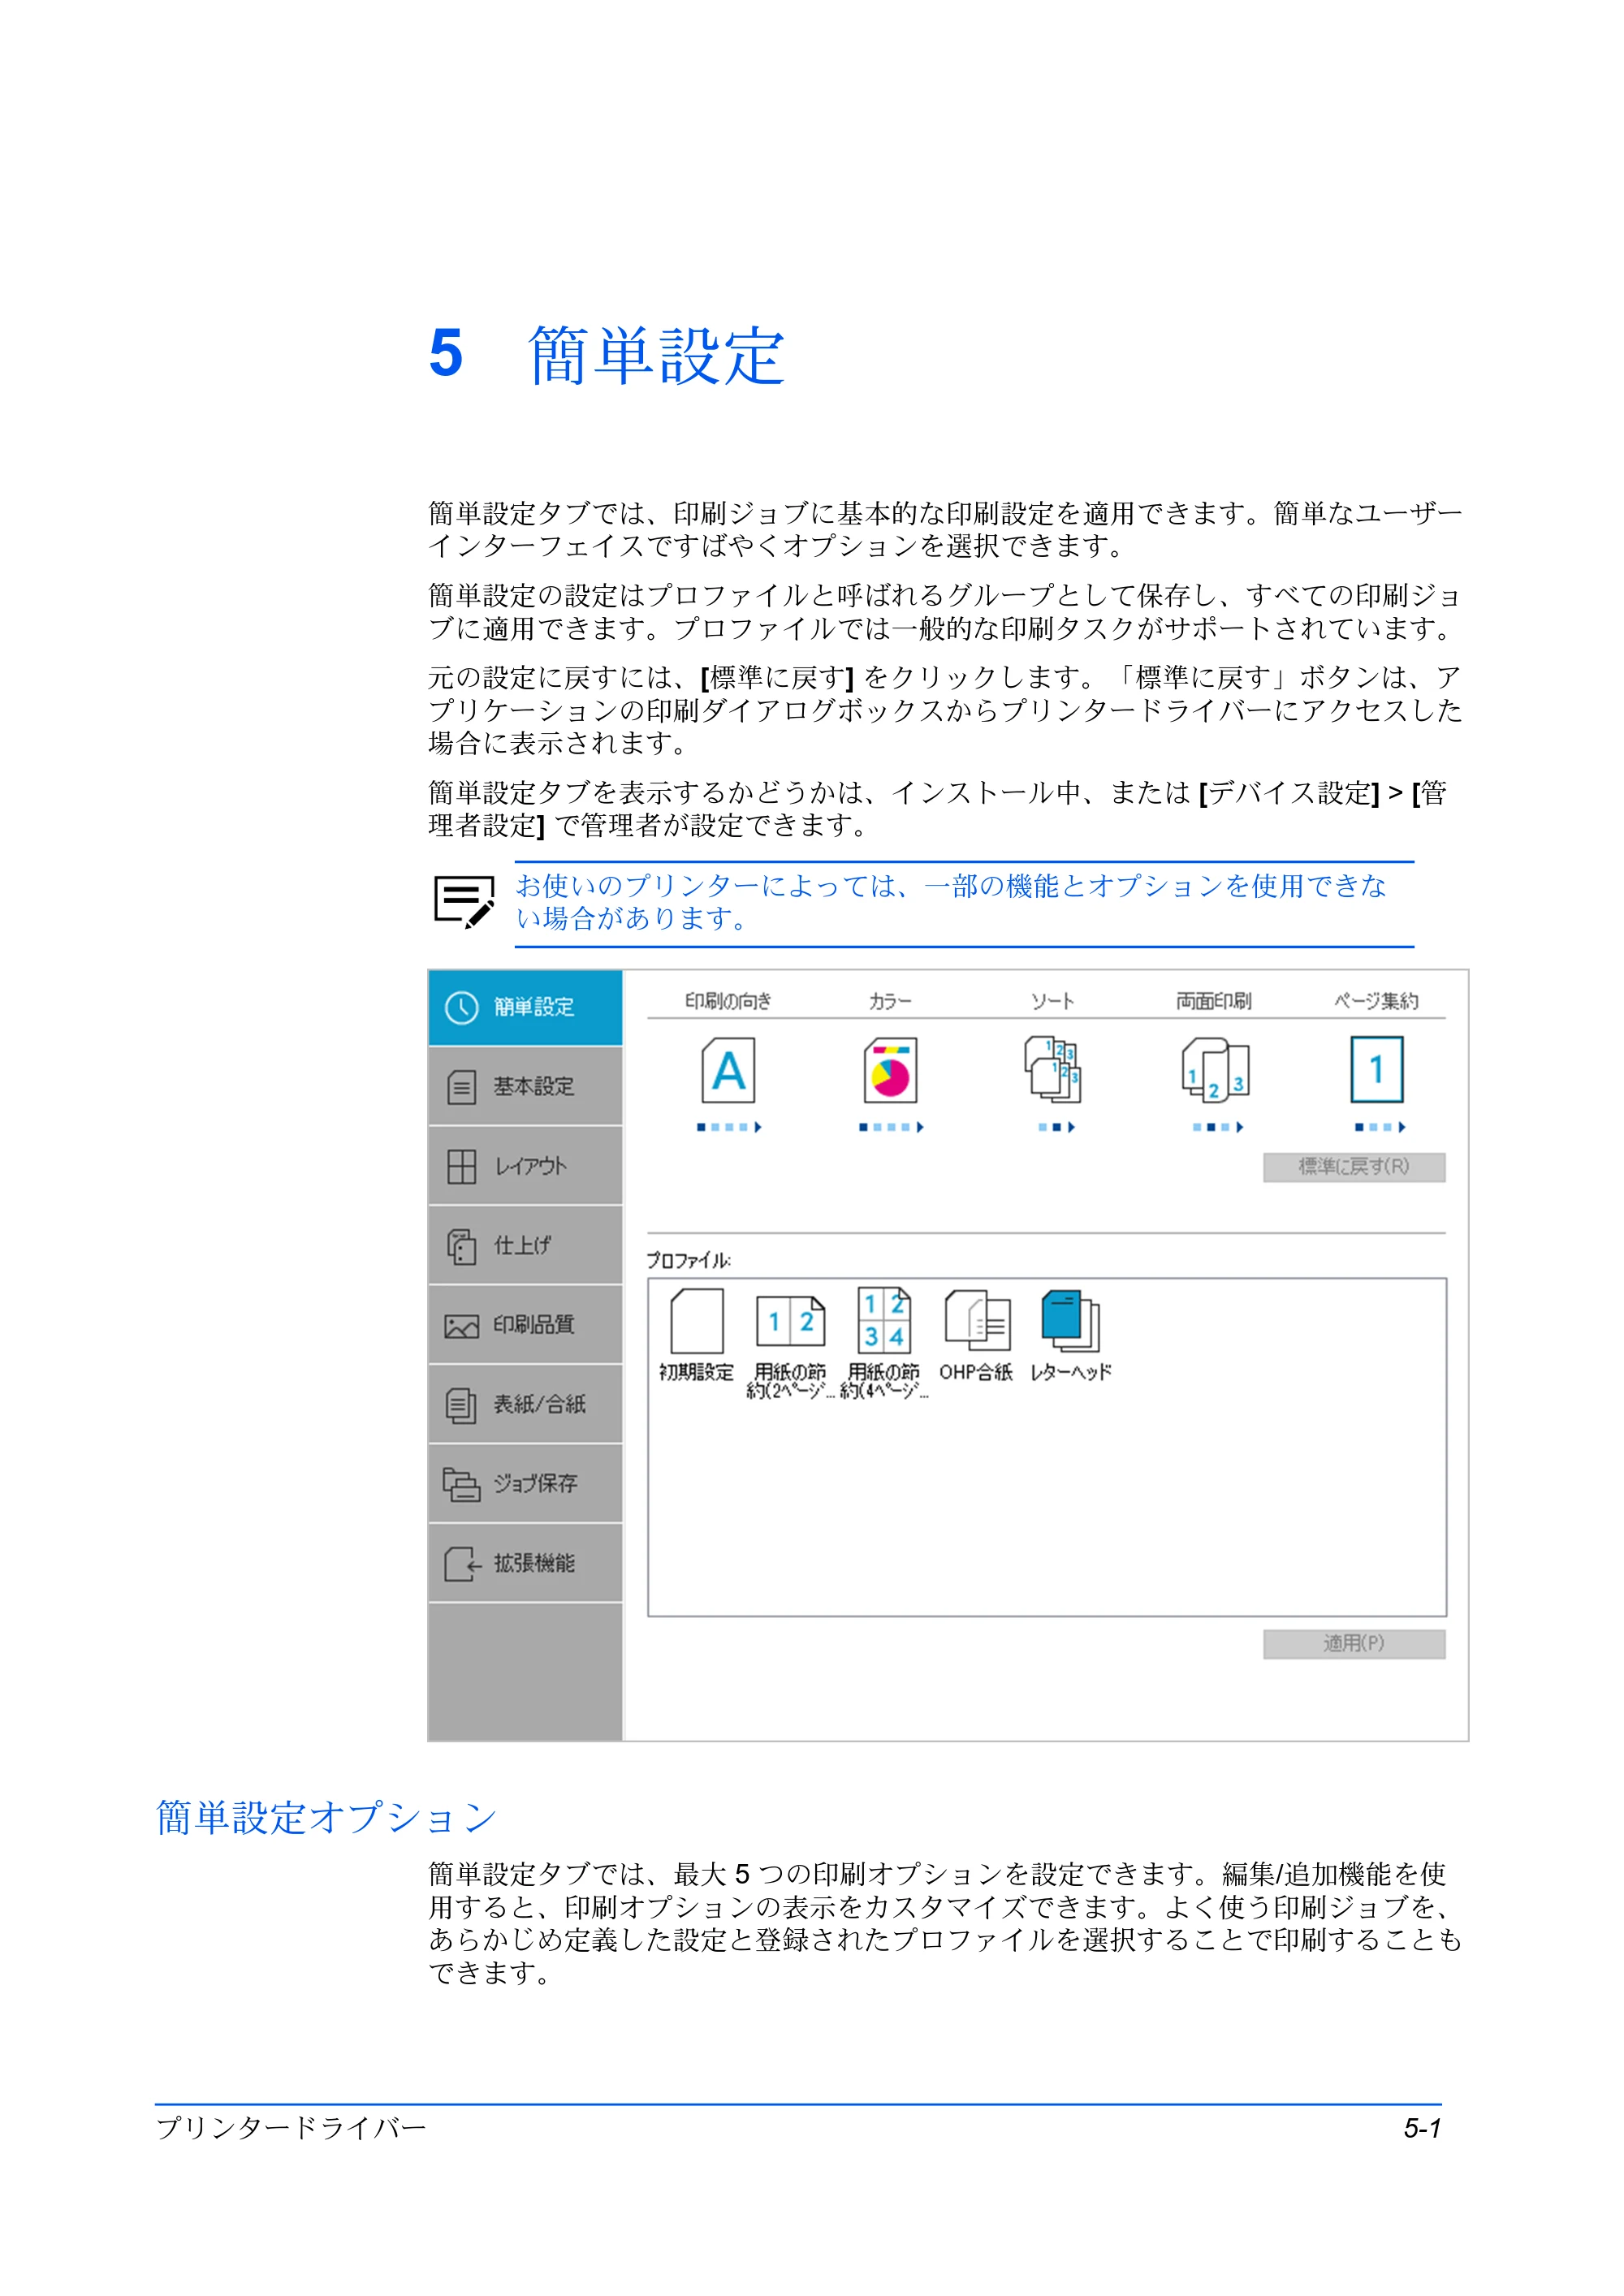The width and height of the screenshot is (1624, 2296).
Task: Select the 用紙の節約(4ページ) profile icon
Action: 884,1320
